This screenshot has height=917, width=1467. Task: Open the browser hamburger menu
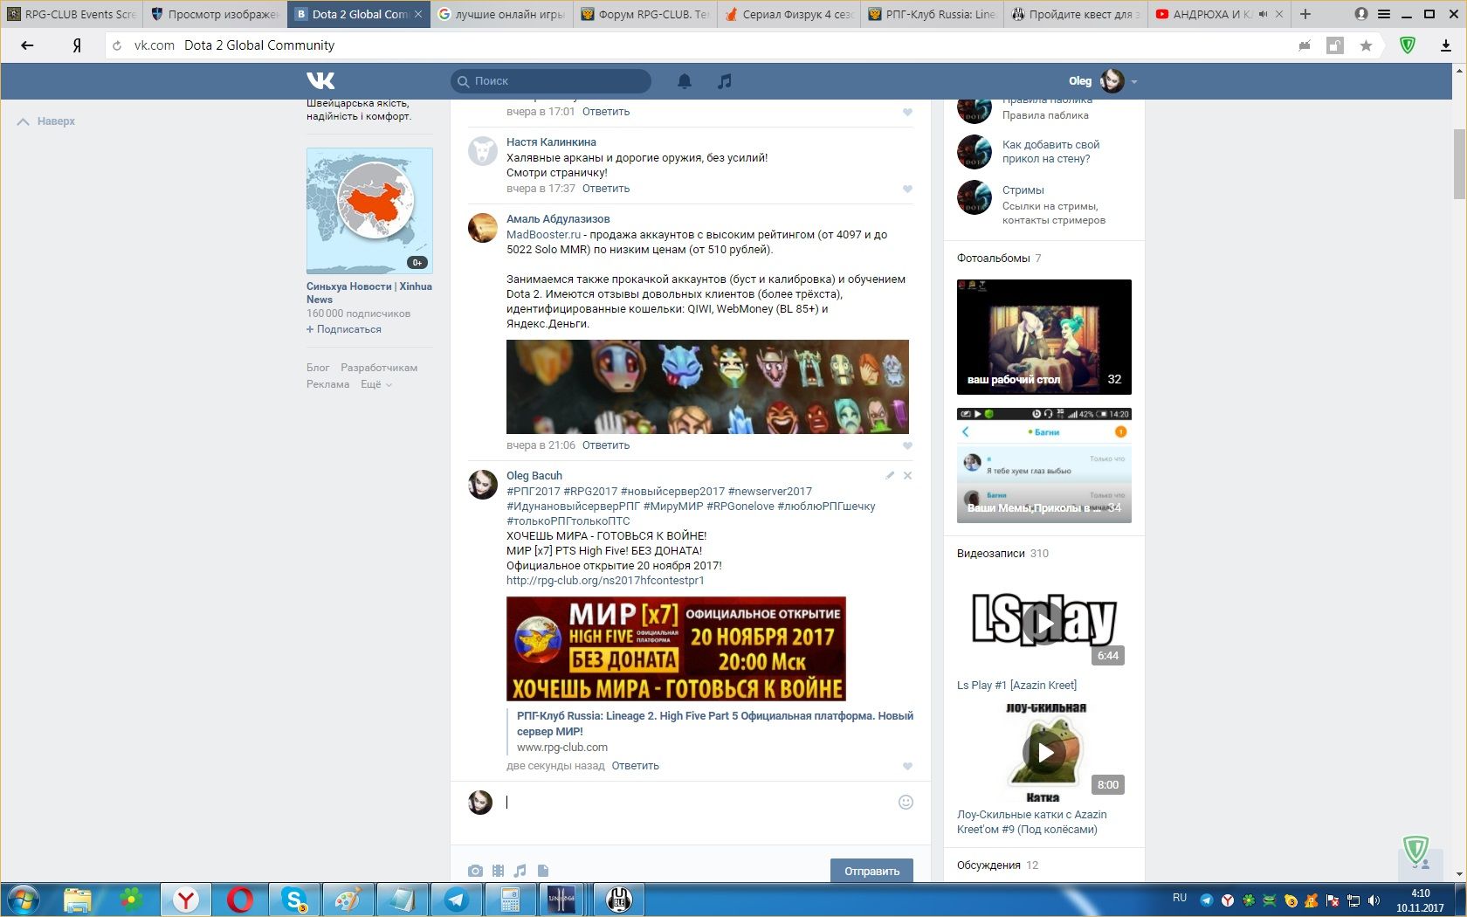1384,14
